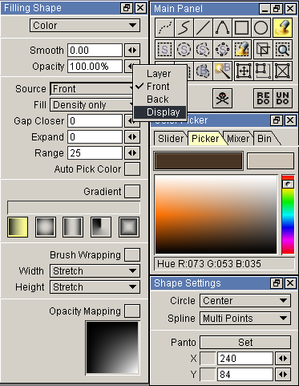The height and width of the screenshot is (386, 299).
Task: Choose the checked Front menu entry
Action: (160, 87)
